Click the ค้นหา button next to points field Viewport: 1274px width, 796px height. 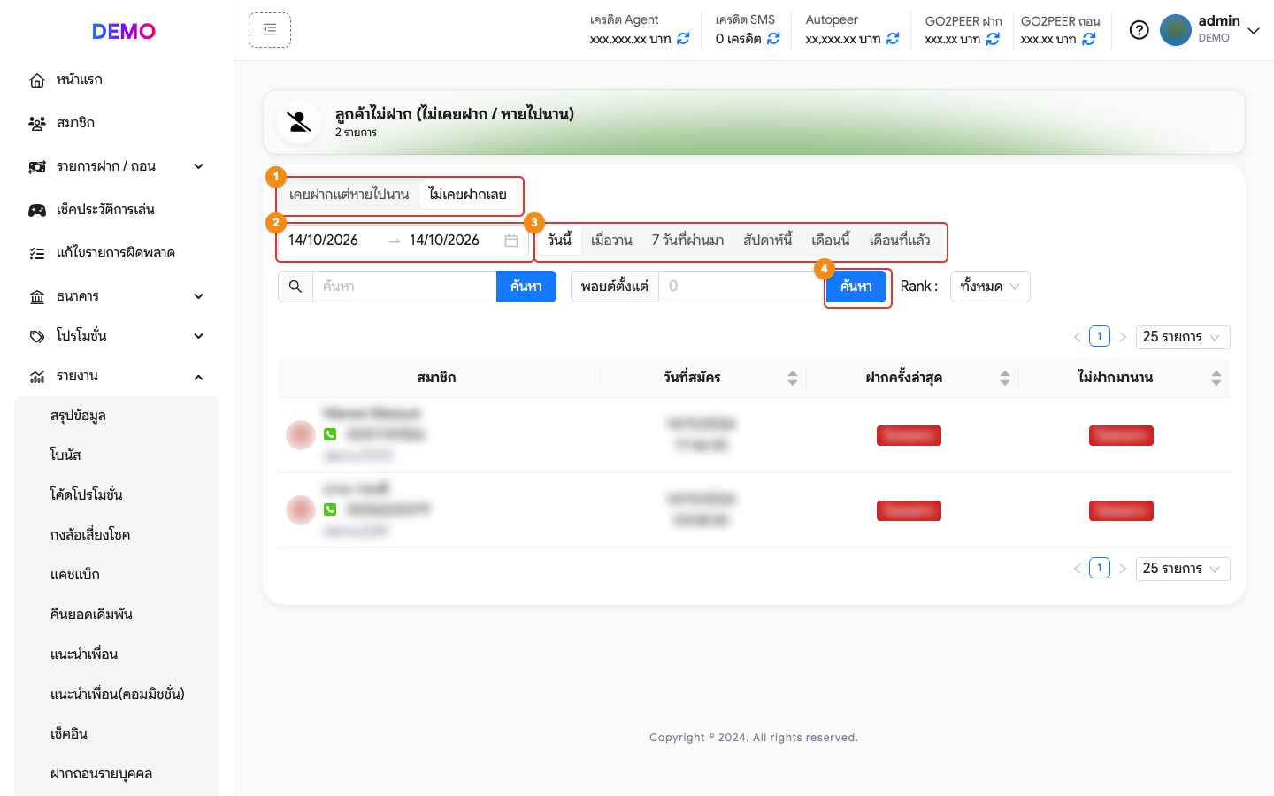point(856,287)
